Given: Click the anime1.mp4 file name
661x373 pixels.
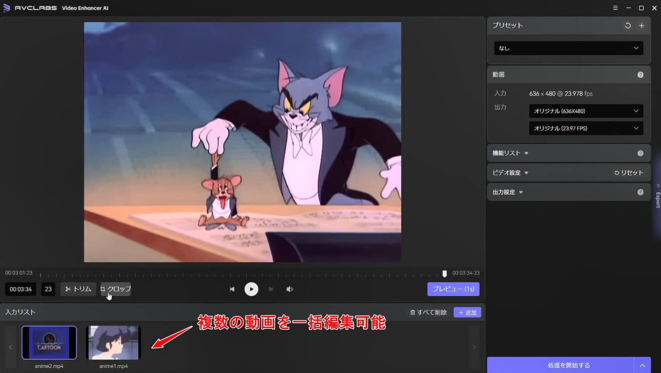Looking at the screenshot, I should pyautogui.click(x=114, y=366).
